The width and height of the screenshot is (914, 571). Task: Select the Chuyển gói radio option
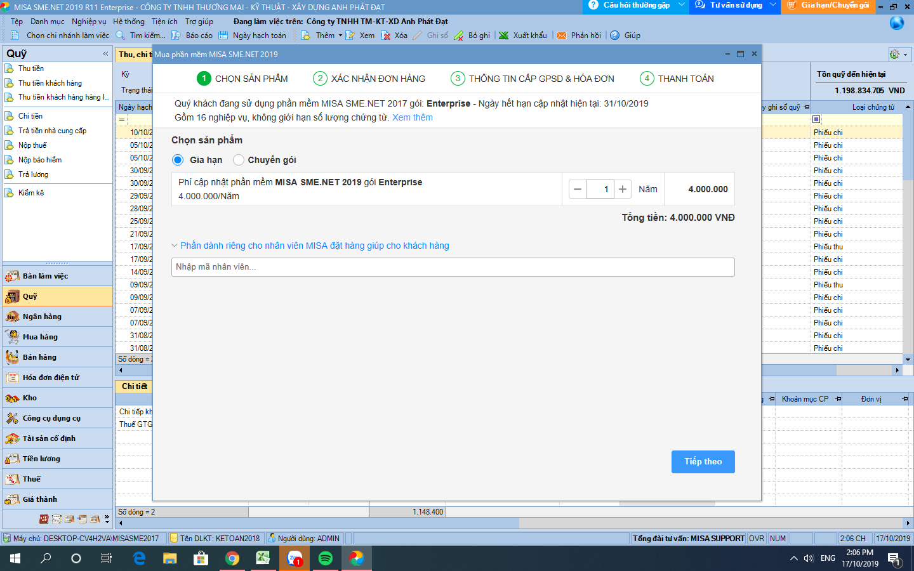coord(239,160)
